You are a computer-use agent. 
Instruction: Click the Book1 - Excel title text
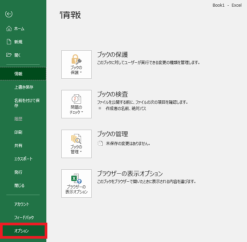[x=227, y=5]
